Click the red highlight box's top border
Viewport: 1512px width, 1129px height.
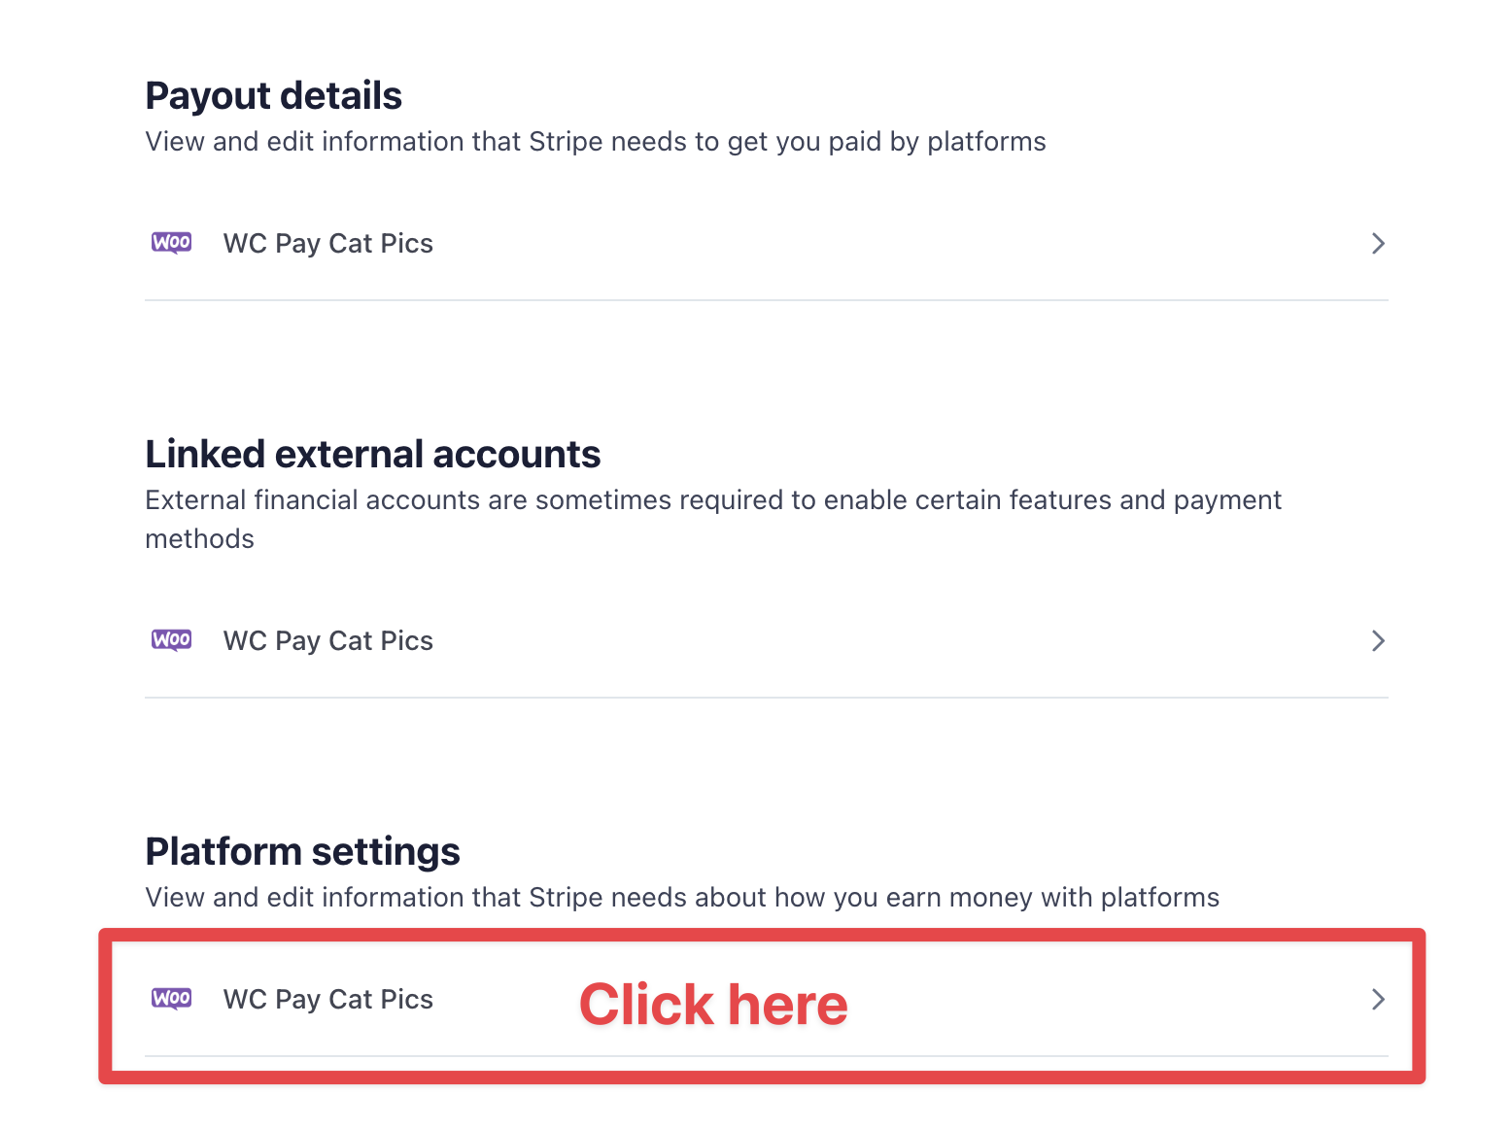click(762, 936)
